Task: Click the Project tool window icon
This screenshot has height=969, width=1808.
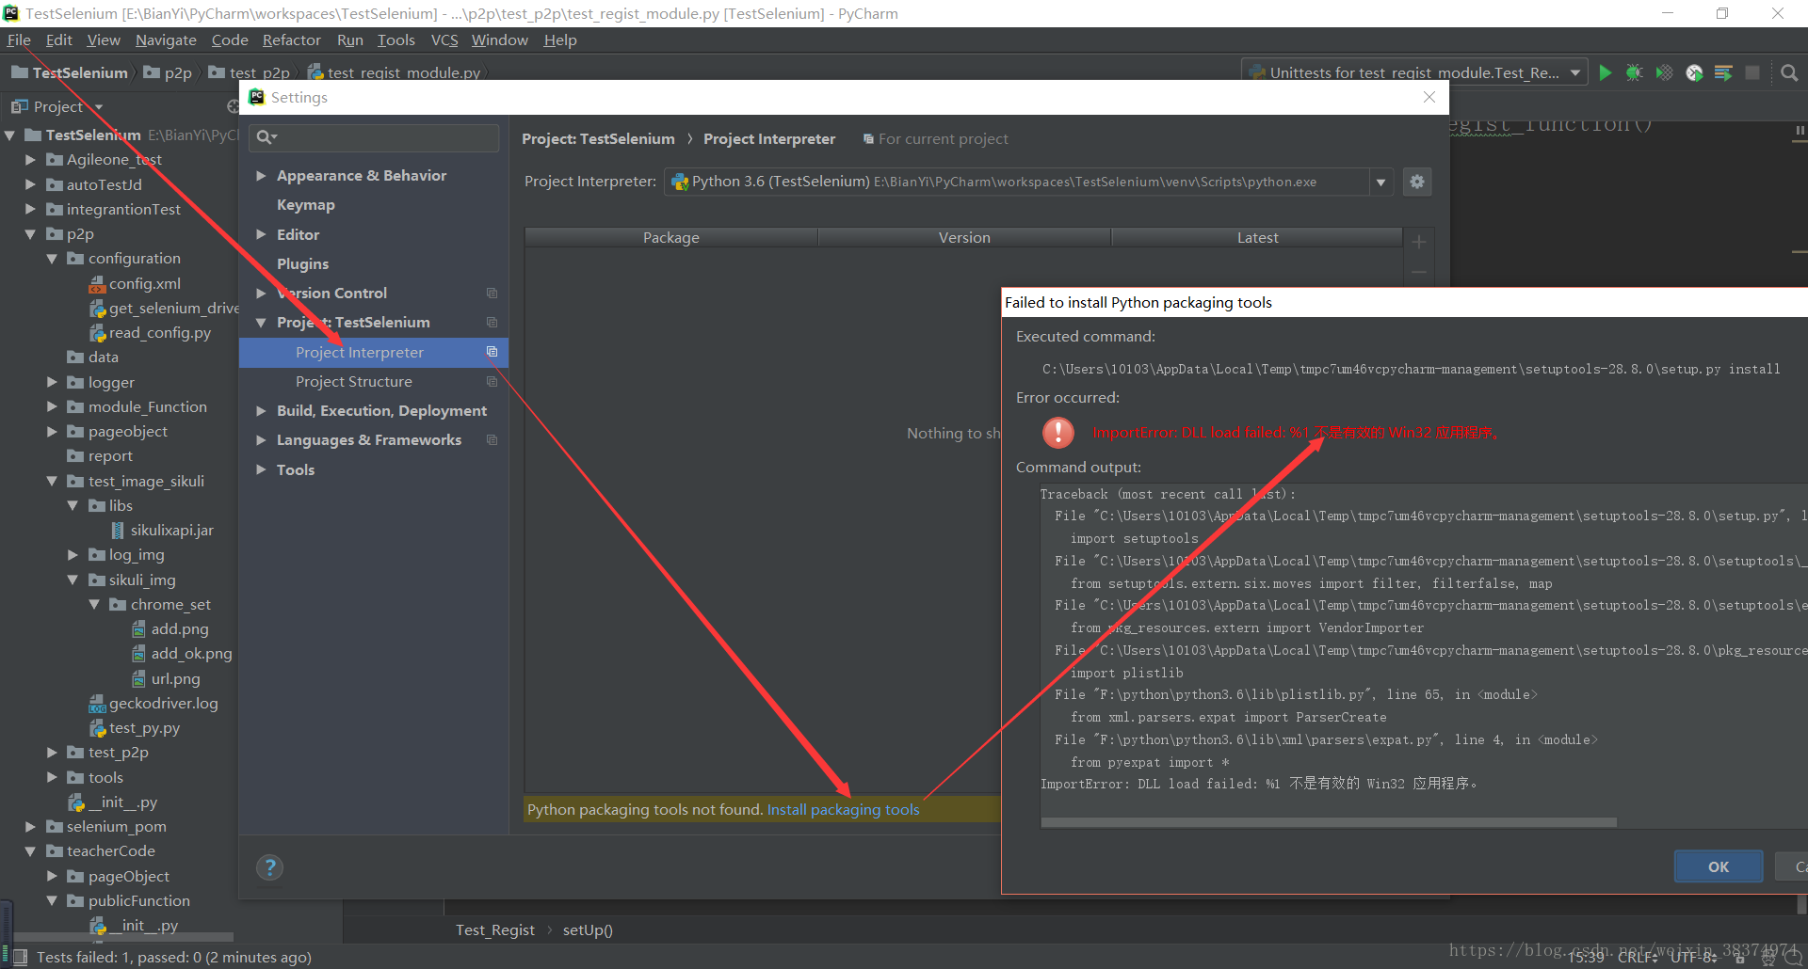Action: click(19, 106)
